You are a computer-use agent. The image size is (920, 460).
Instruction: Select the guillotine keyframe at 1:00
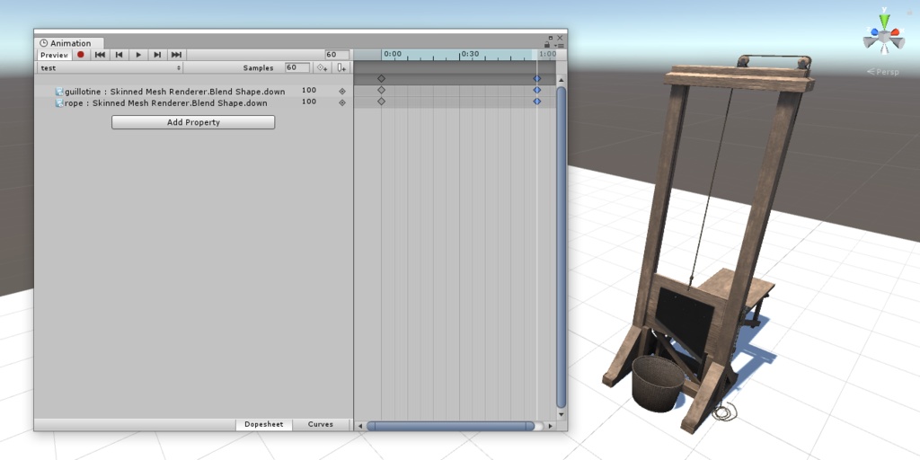[x=537, y=90]
